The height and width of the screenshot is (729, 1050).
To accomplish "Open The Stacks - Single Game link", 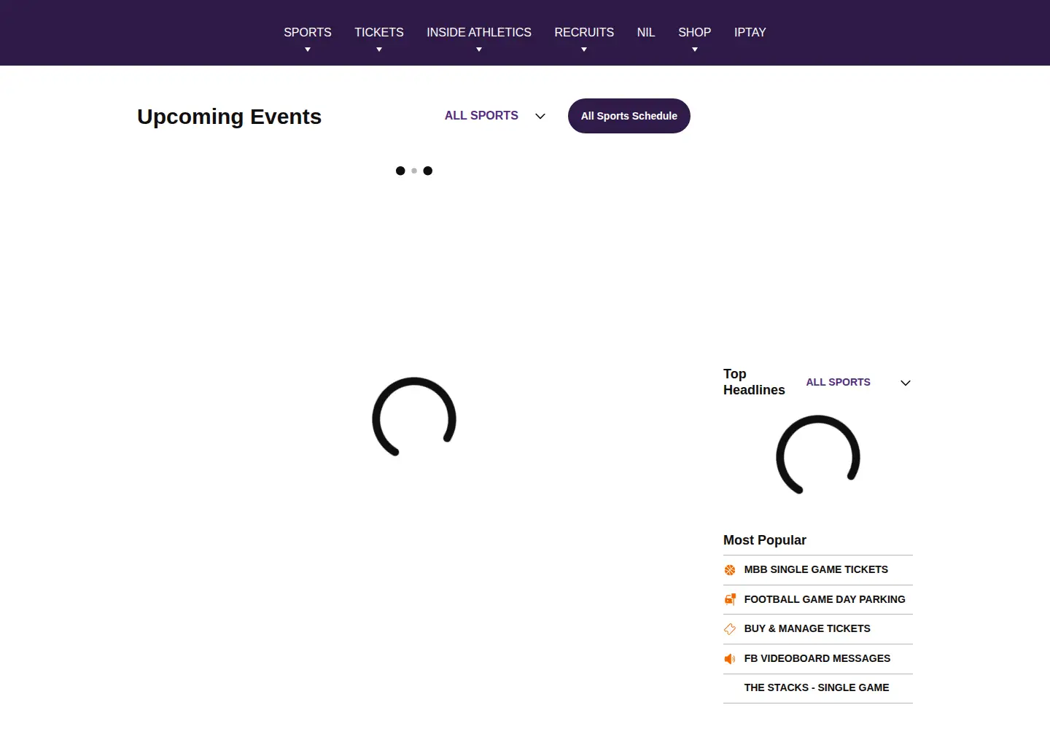I will 817,687.
